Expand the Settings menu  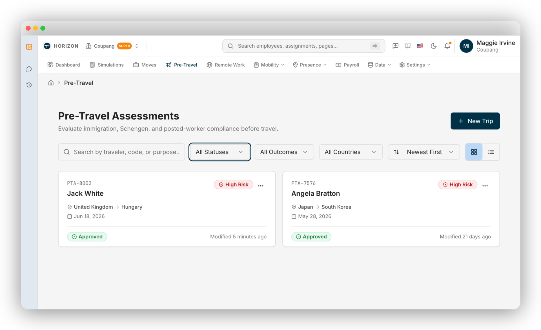pos(415,65)
